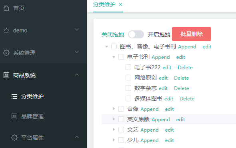Click the icon beside 品牌管理
The width and height of the screenshot is (236, 148).
click(14, 116)
